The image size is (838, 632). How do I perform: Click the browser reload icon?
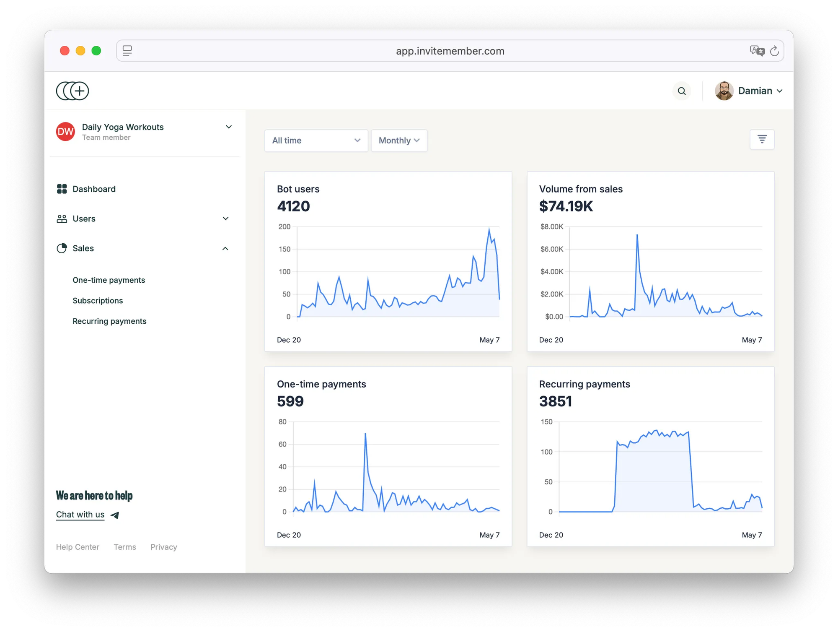pyautogui.click(x=774, y=51)
